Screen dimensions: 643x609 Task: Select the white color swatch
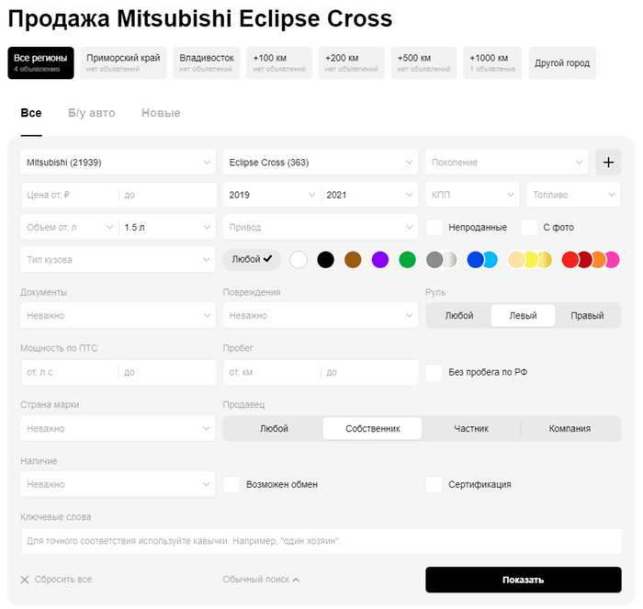click(x=299, y=260)
